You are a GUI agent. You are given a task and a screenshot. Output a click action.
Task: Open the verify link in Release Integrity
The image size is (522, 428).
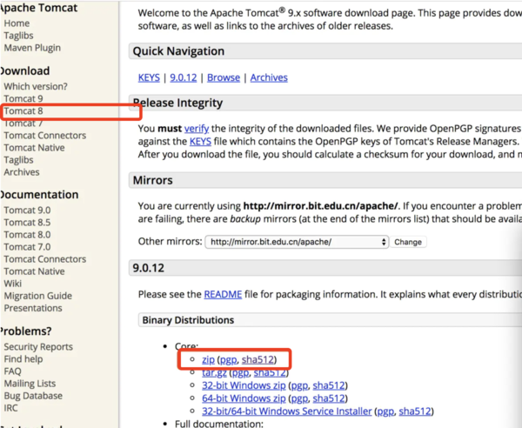tap(197, 129)
